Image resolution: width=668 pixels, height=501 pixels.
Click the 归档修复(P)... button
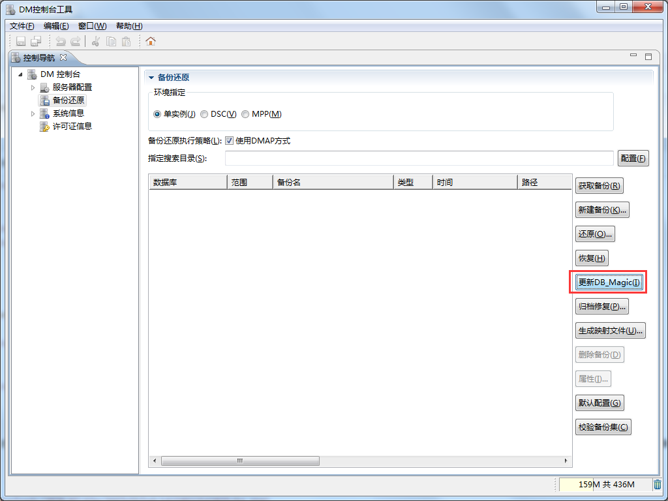coord(601,307)
